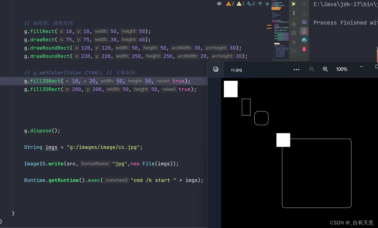
Task: Click the arcWidth 20 value
Action: click(203, 56)
